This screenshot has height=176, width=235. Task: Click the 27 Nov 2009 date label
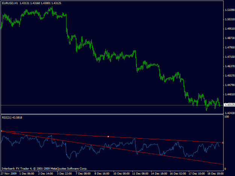coord(9,174)
